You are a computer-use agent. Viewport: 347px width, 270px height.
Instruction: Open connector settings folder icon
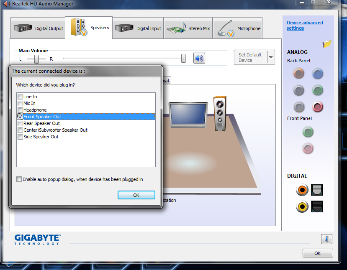tap(326, 43)
